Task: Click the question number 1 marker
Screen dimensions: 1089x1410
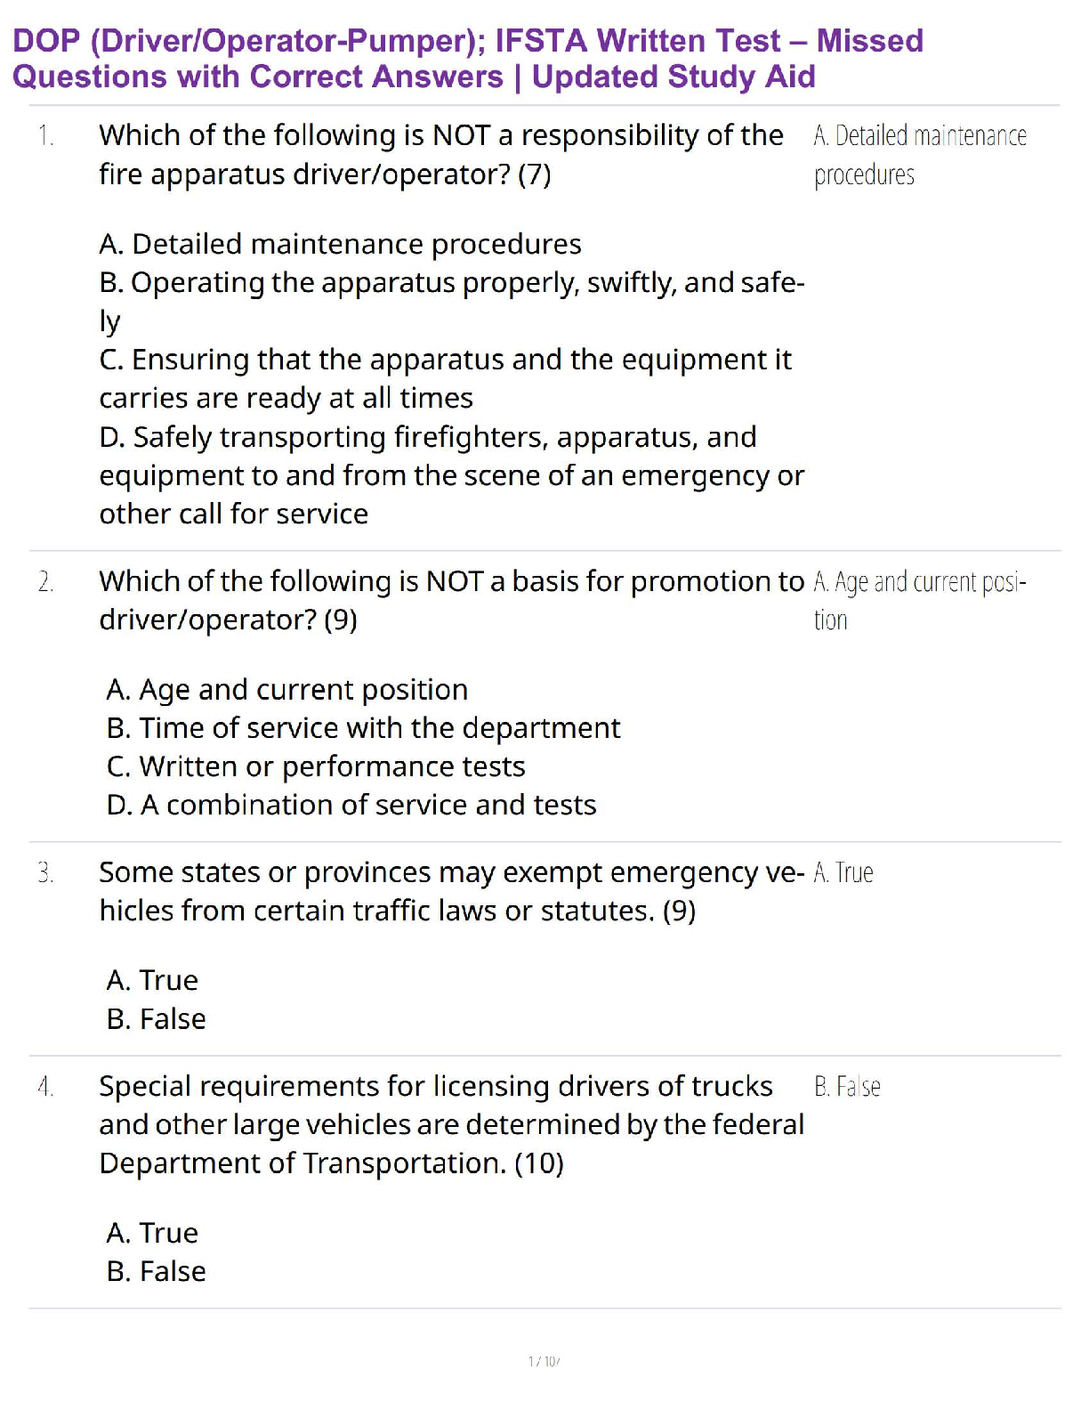Action: [x=45, y=136]
